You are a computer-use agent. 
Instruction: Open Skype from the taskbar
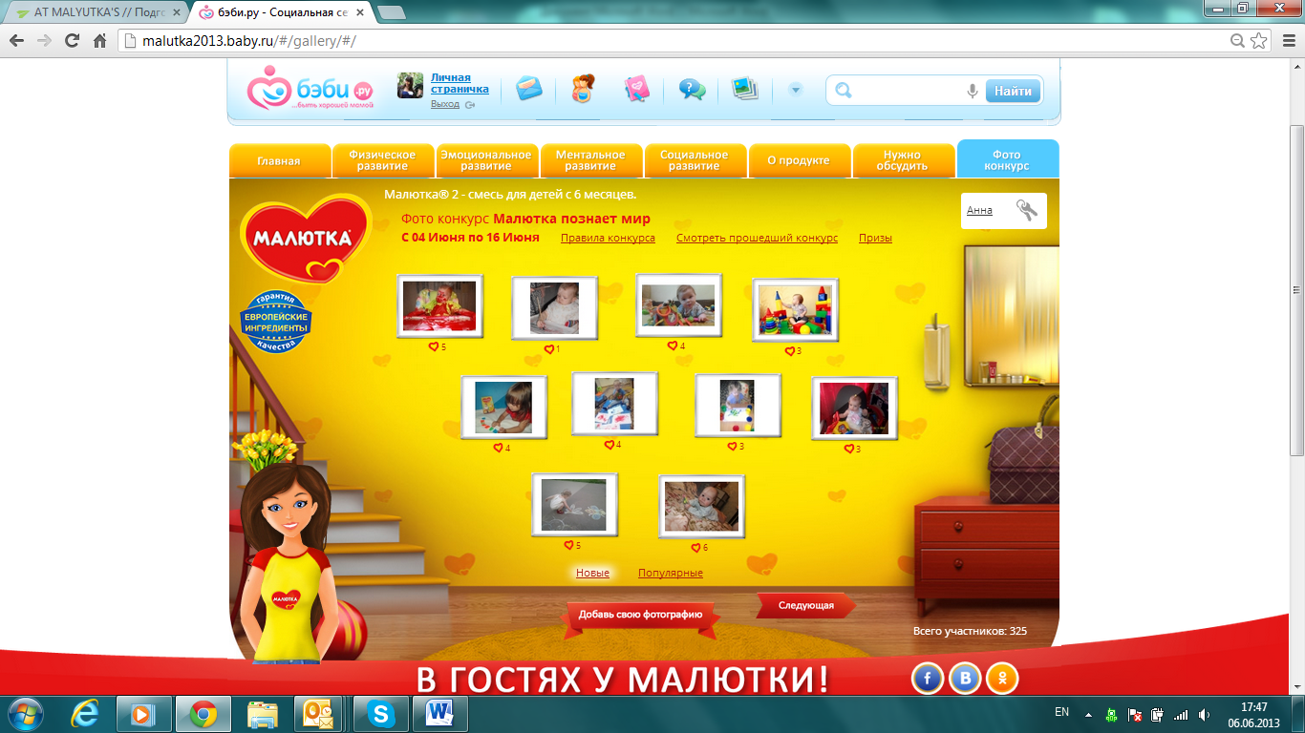pos(381,714)
